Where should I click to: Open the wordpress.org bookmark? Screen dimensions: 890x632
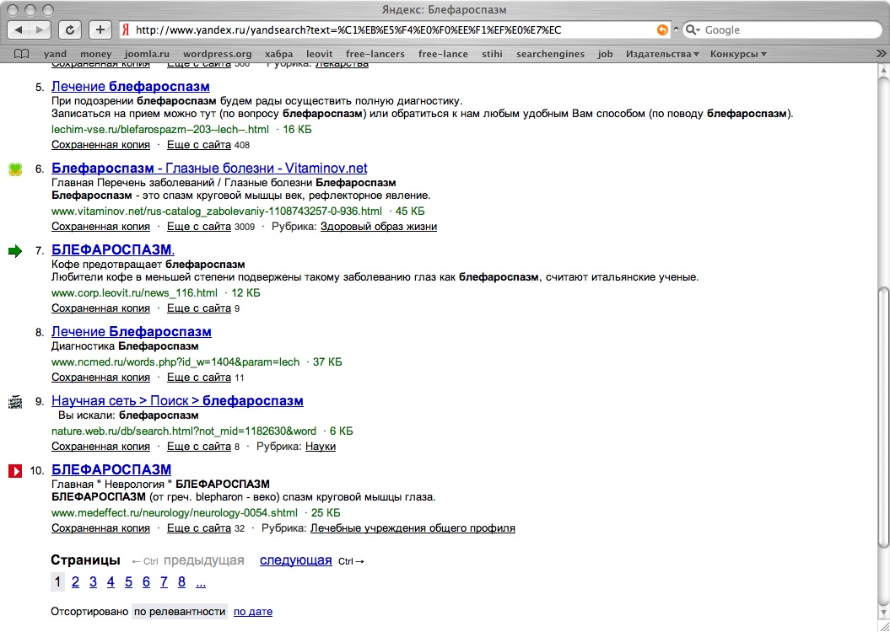pos(218,54)
